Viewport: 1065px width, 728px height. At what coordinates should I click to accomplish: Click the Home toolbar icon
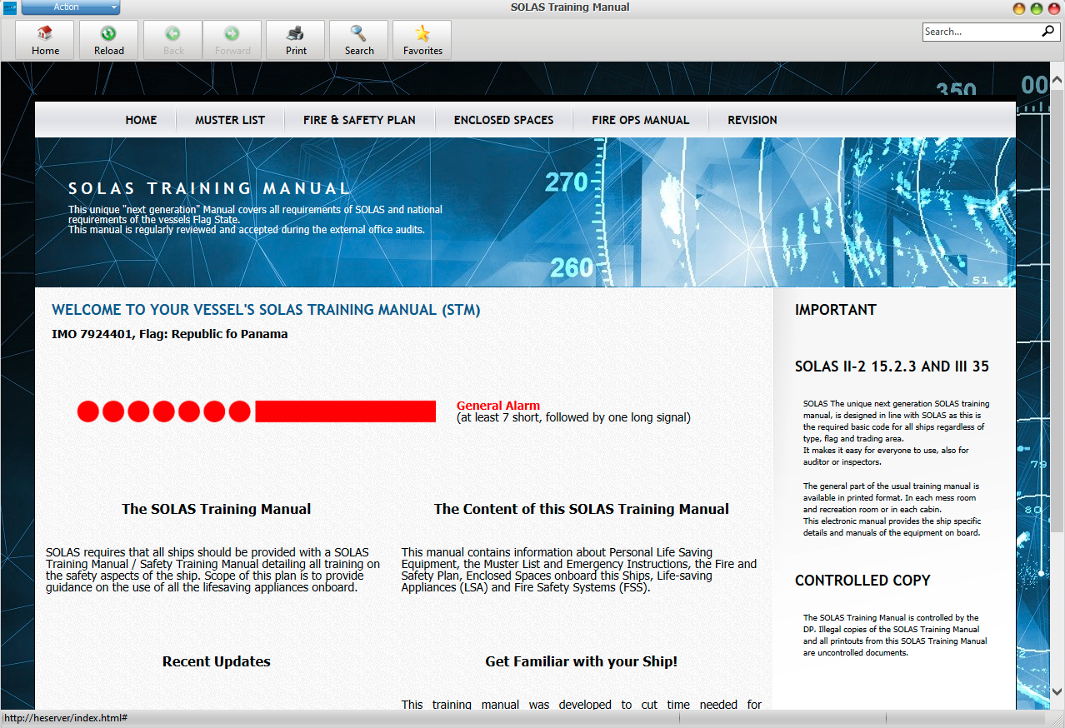click(45, 34)
